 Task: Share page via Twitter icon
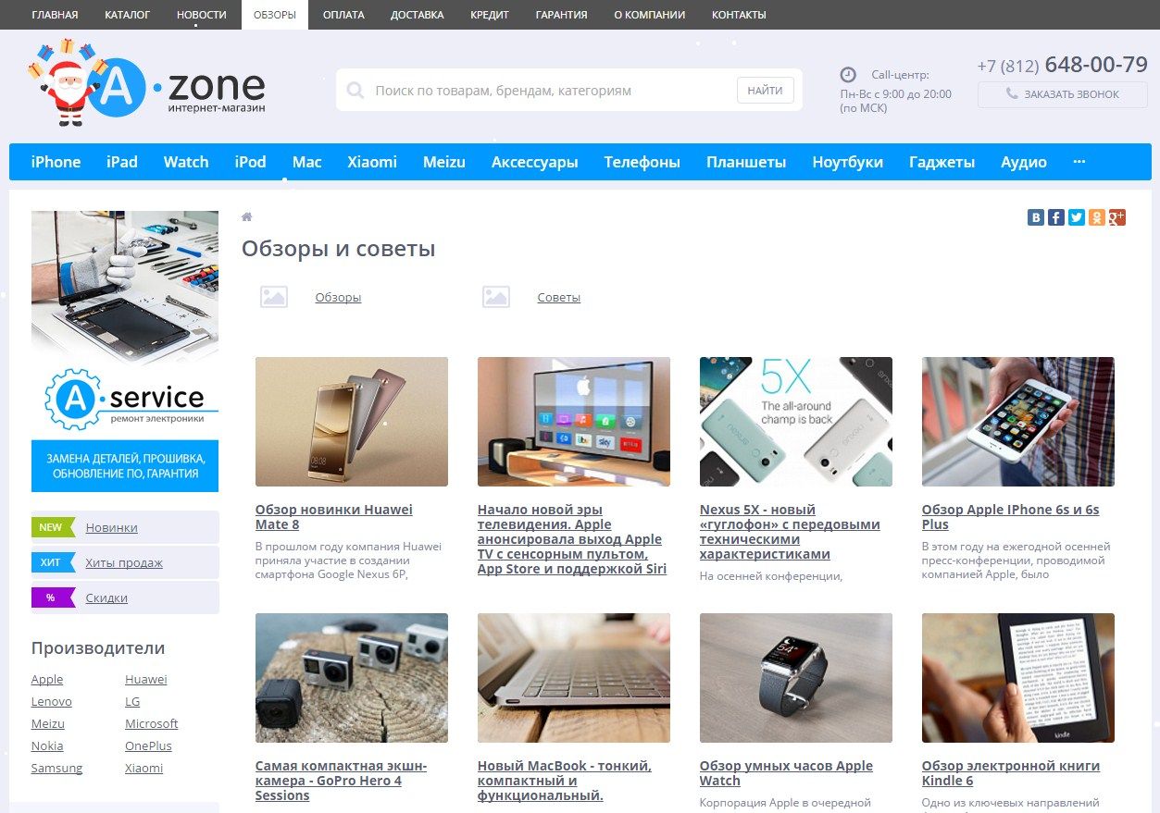pos(1077,217)
